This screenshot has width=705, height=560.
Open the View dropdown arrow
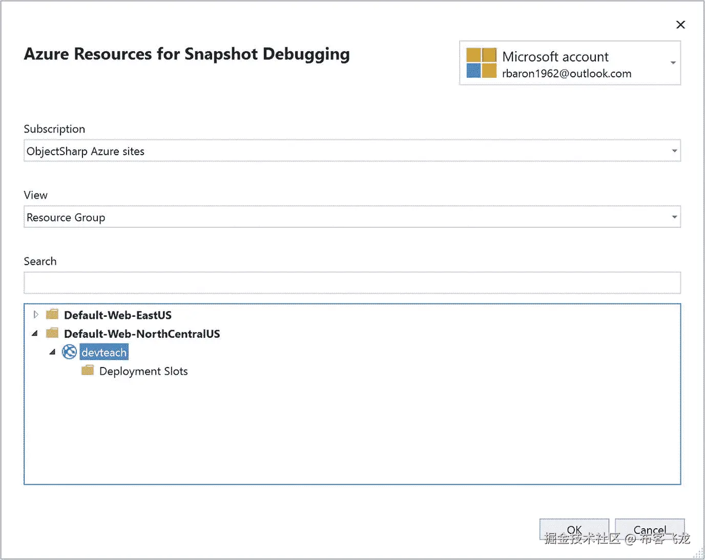(674, 217)
